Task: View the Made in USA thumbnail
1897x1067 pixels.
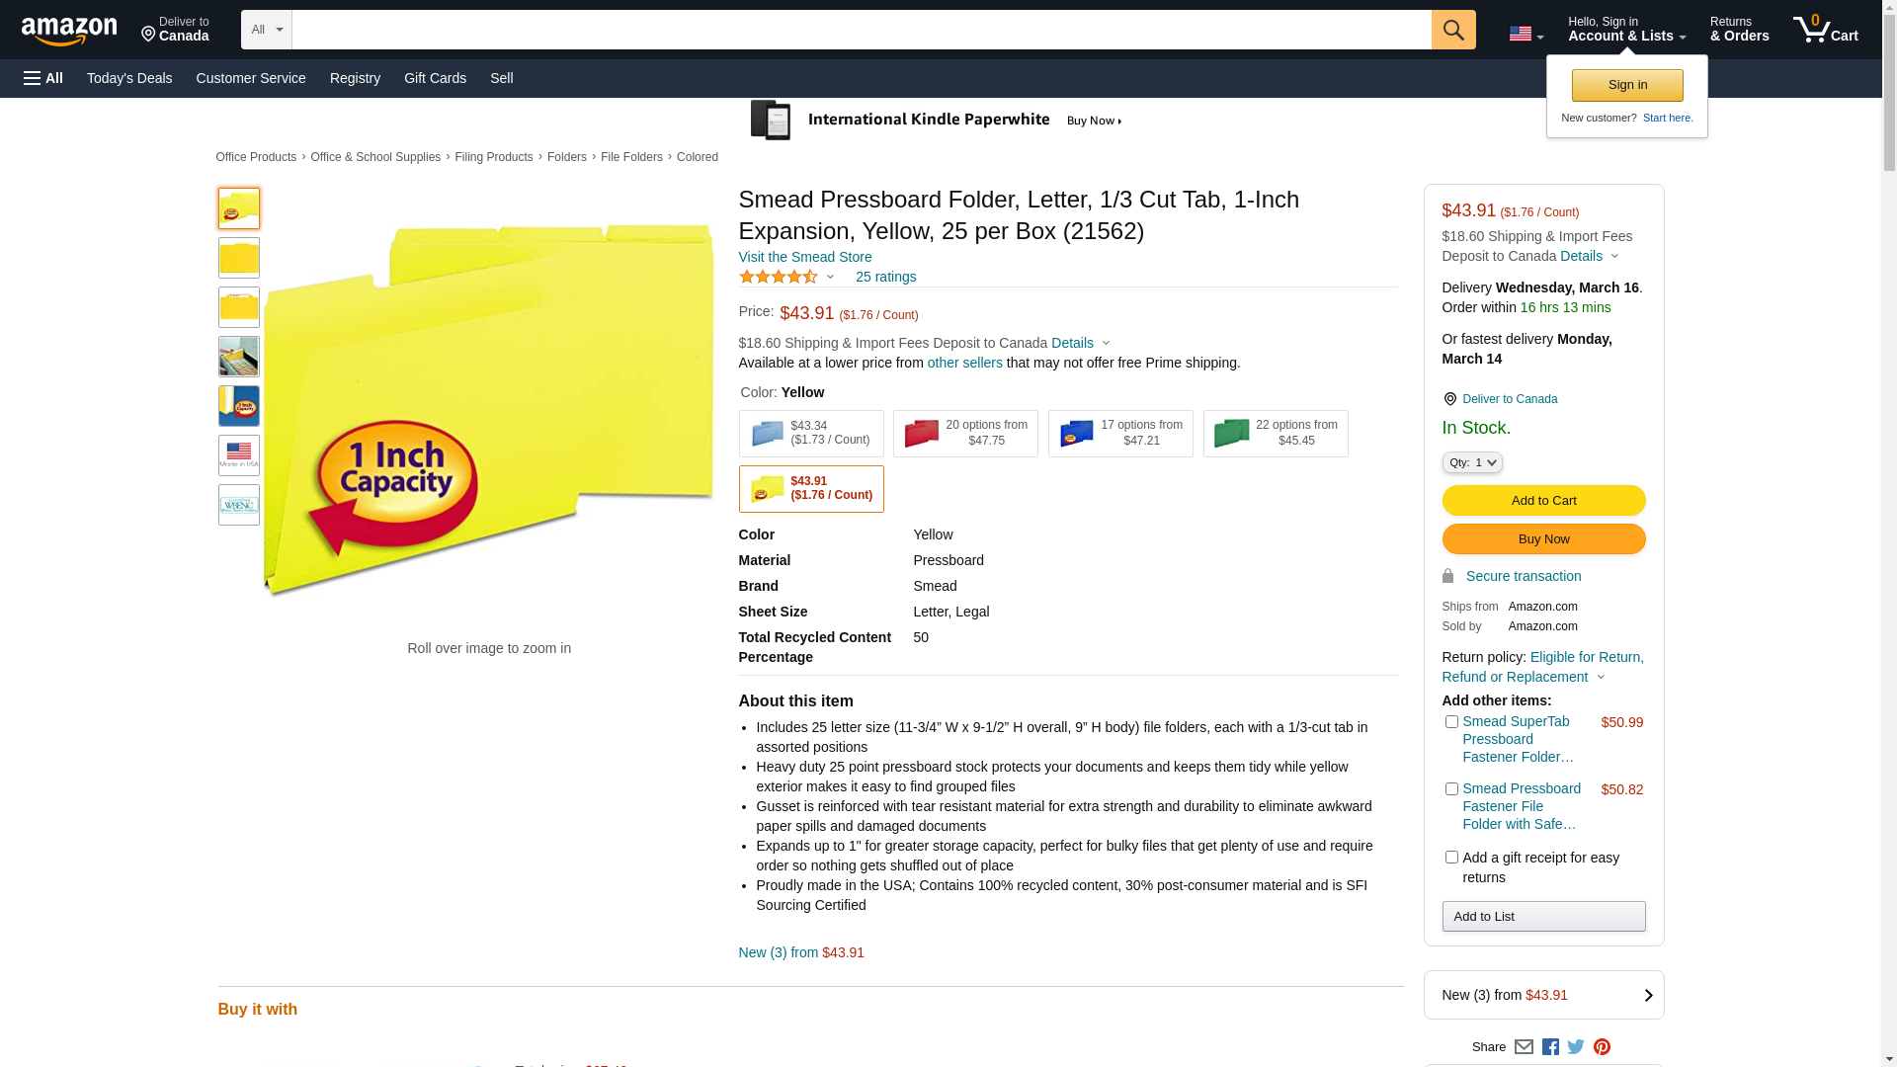Action: click(239, 455)
